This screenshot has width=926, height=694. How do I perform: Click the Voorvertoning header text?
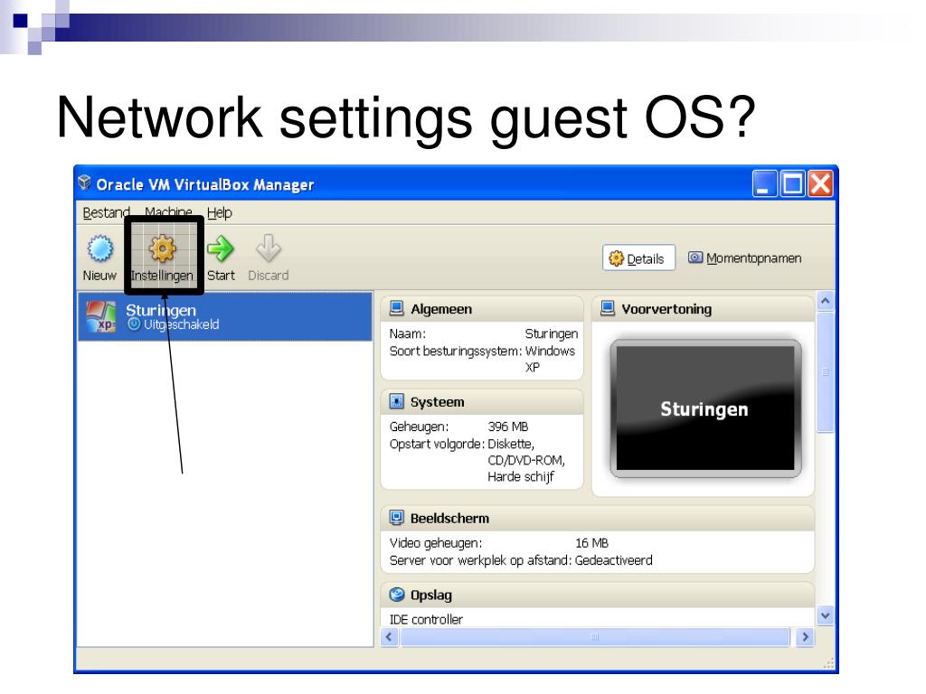666,309
